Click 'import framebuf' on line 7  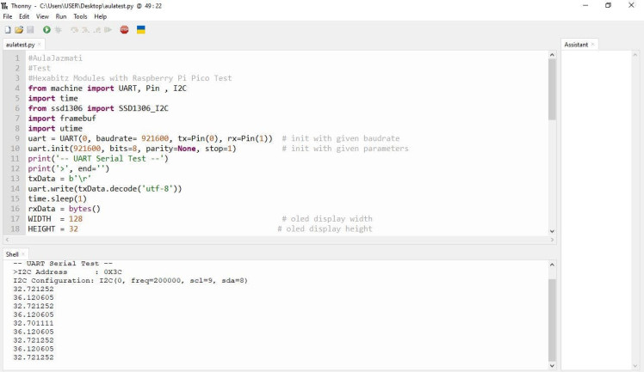point(62,119)
